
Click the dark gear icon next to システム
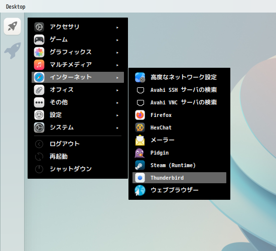point(39,128)
